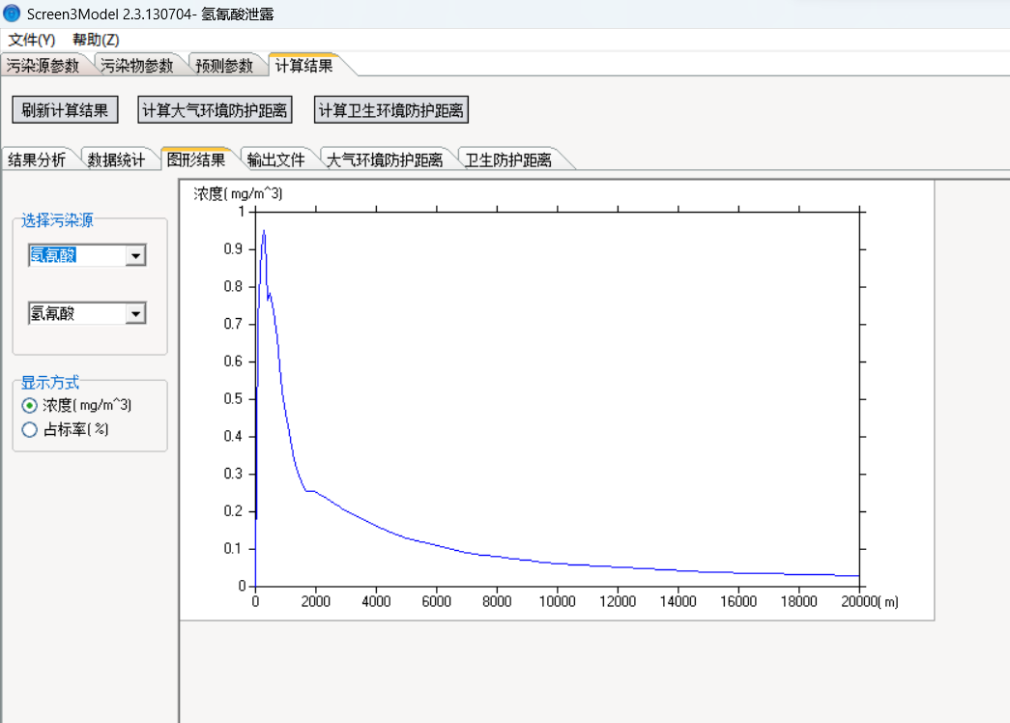The height and width of the screenshot is (723, 1010).
Task: Open the 结果分析 sub-tab
Action: (x=37, y=159)
